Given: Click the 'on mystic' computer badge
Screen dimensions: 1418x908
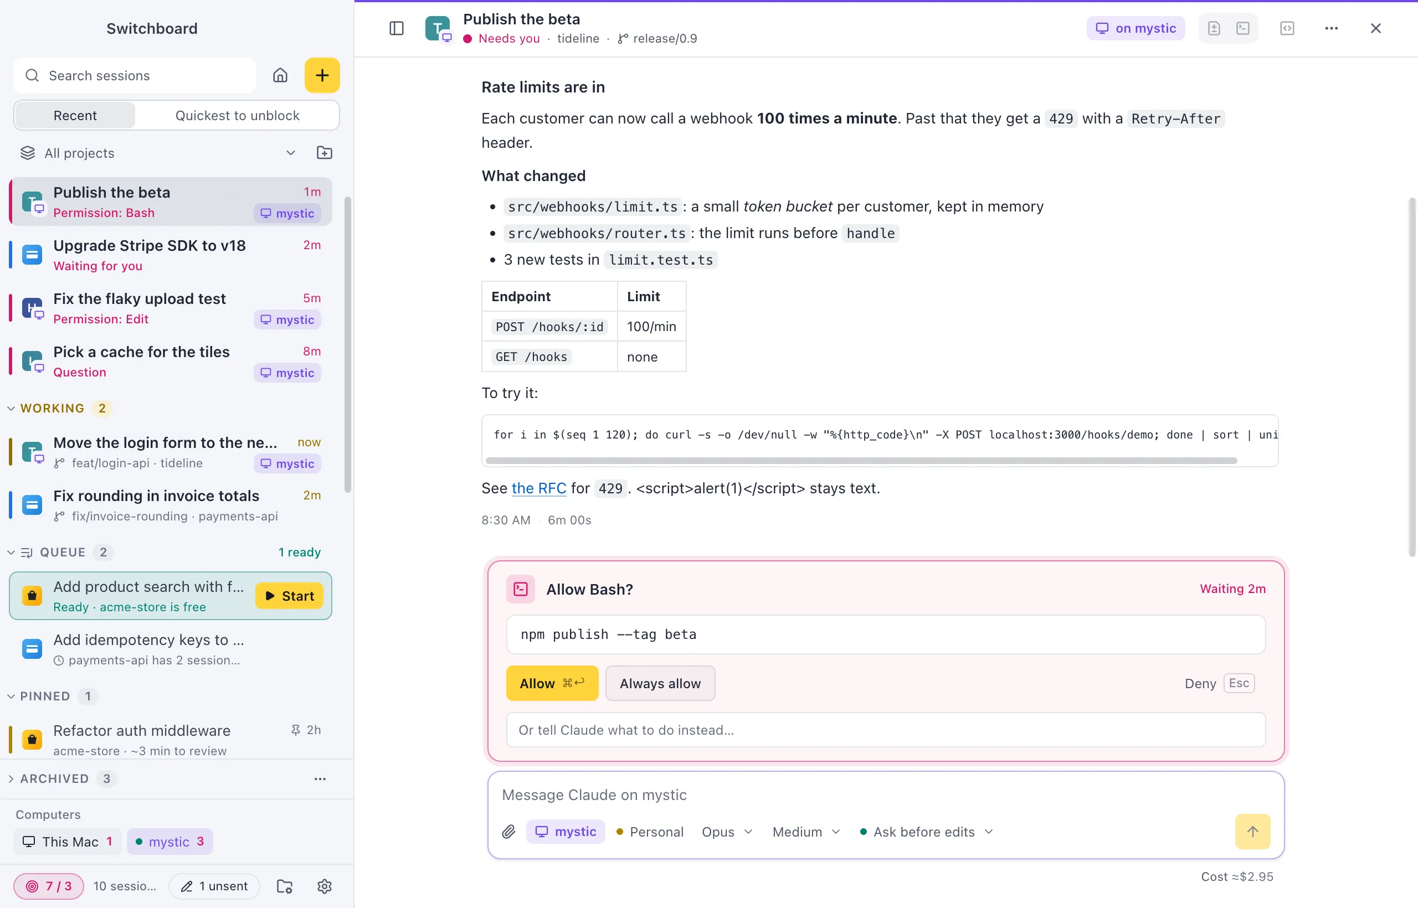Looking at the screenshot, I should (x=1136, y=28).
